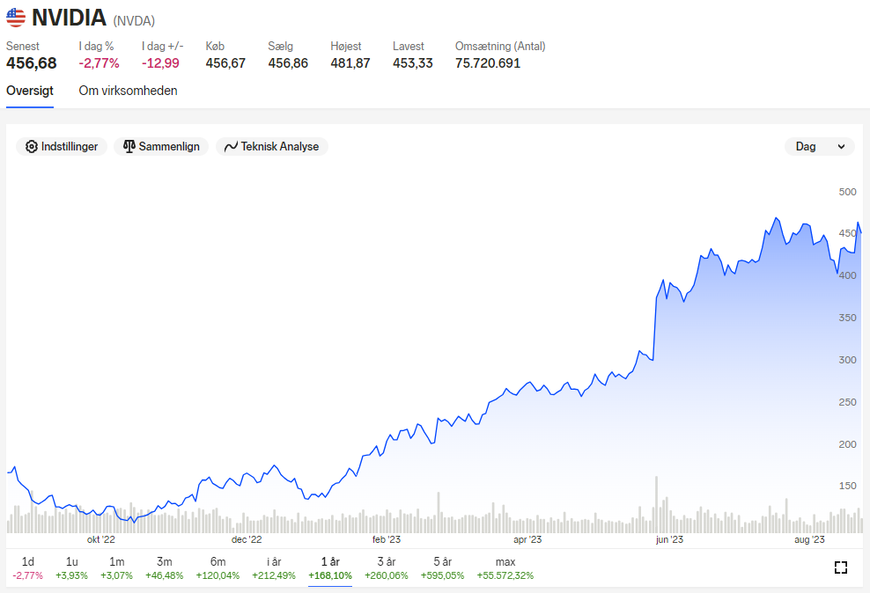Click the chevron arrow in Dag dropdown
Image resolution: width=870 pixels, height=593 pixels.
pyautogui.click(x=841, y=147)
